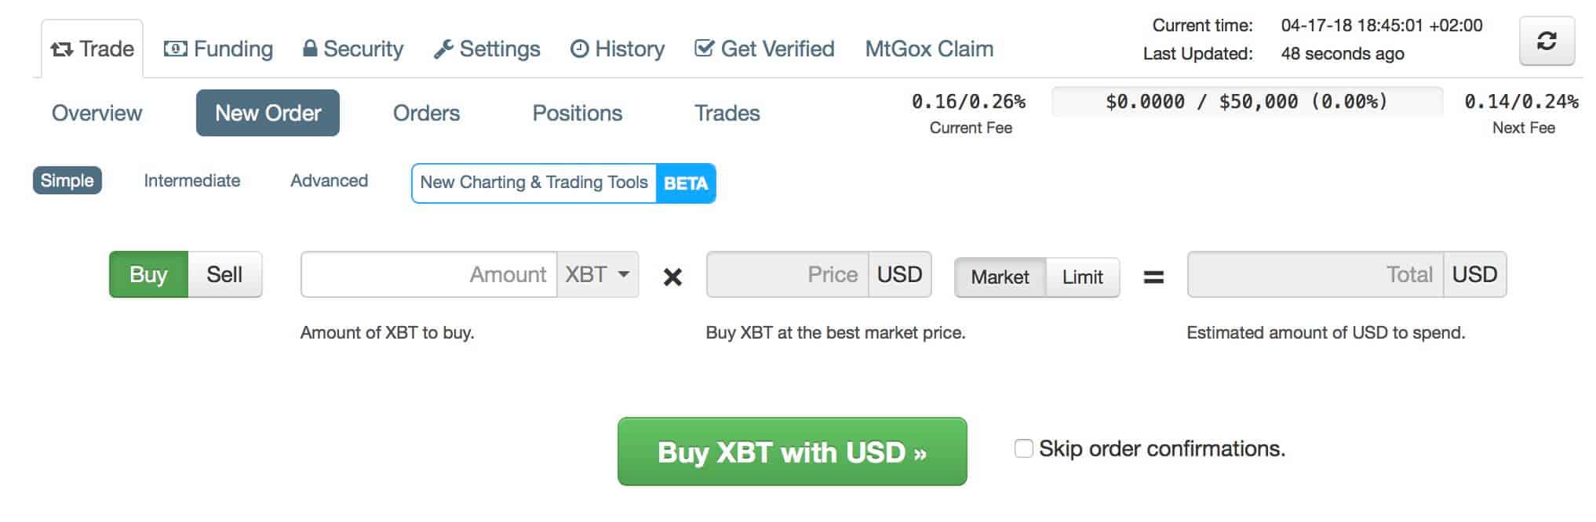The image size is (1596, 522).
Task: Switch order side to Sell
Action: (224, 274)
